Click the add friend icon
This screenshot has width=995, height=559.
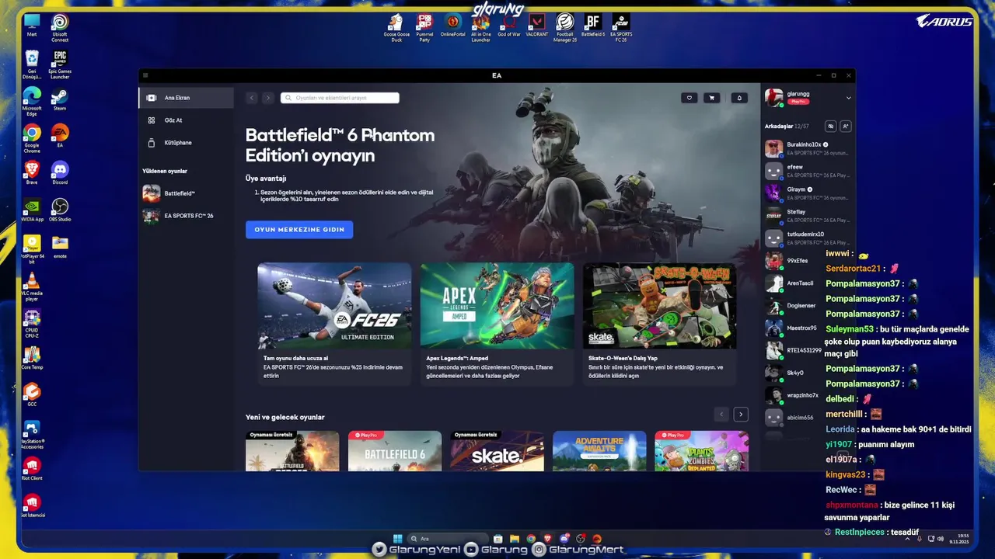(846, 126)
